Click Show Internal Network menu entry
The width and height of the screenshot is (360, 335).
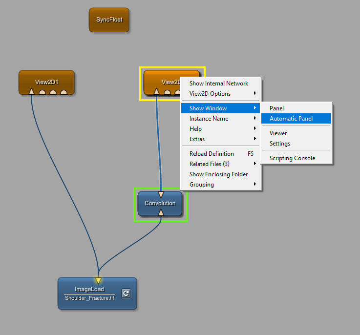tap(219, 84)
